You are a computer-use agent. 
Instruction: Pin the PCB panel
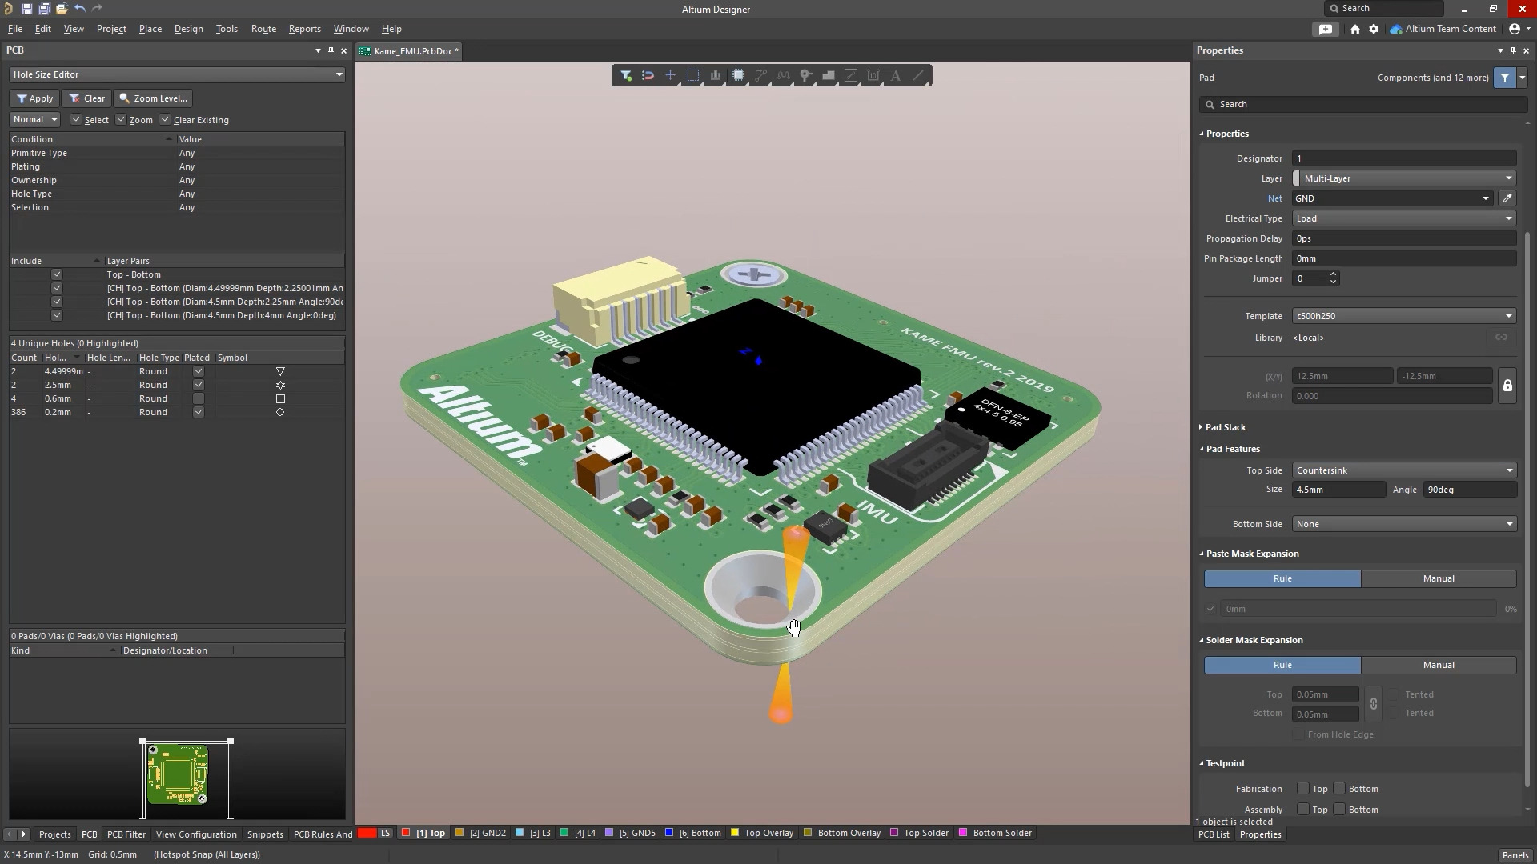331,50
